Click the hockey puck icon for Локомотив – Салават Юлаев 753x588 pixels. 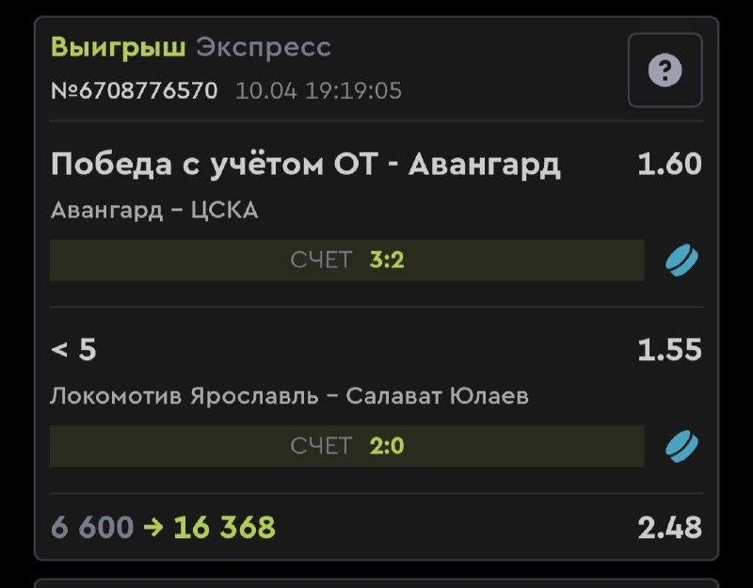pos(681,445)
